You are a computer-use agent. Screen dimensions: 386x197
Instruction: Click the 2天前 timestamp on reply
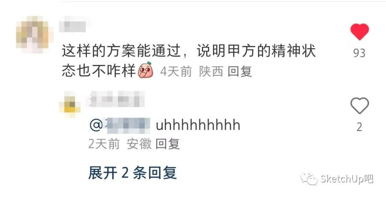(104, 143)
